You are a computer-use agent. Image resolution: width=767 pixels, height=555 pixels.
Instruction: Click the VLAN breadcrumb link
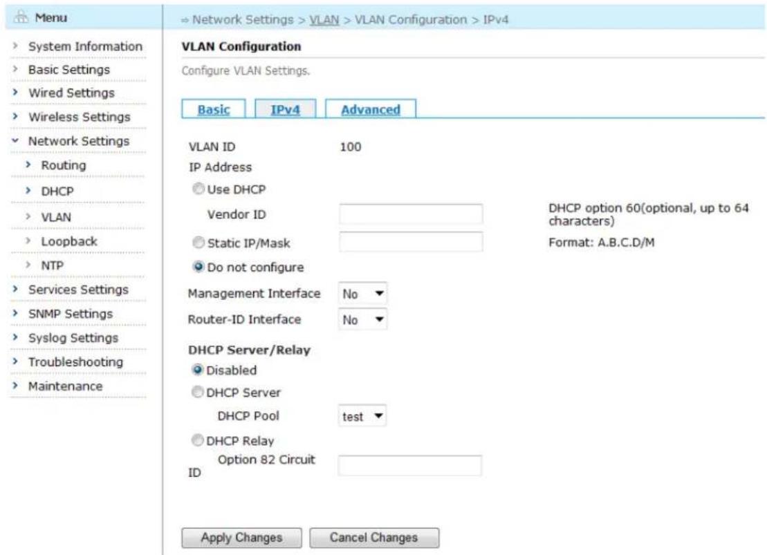(x=324, y=19)
